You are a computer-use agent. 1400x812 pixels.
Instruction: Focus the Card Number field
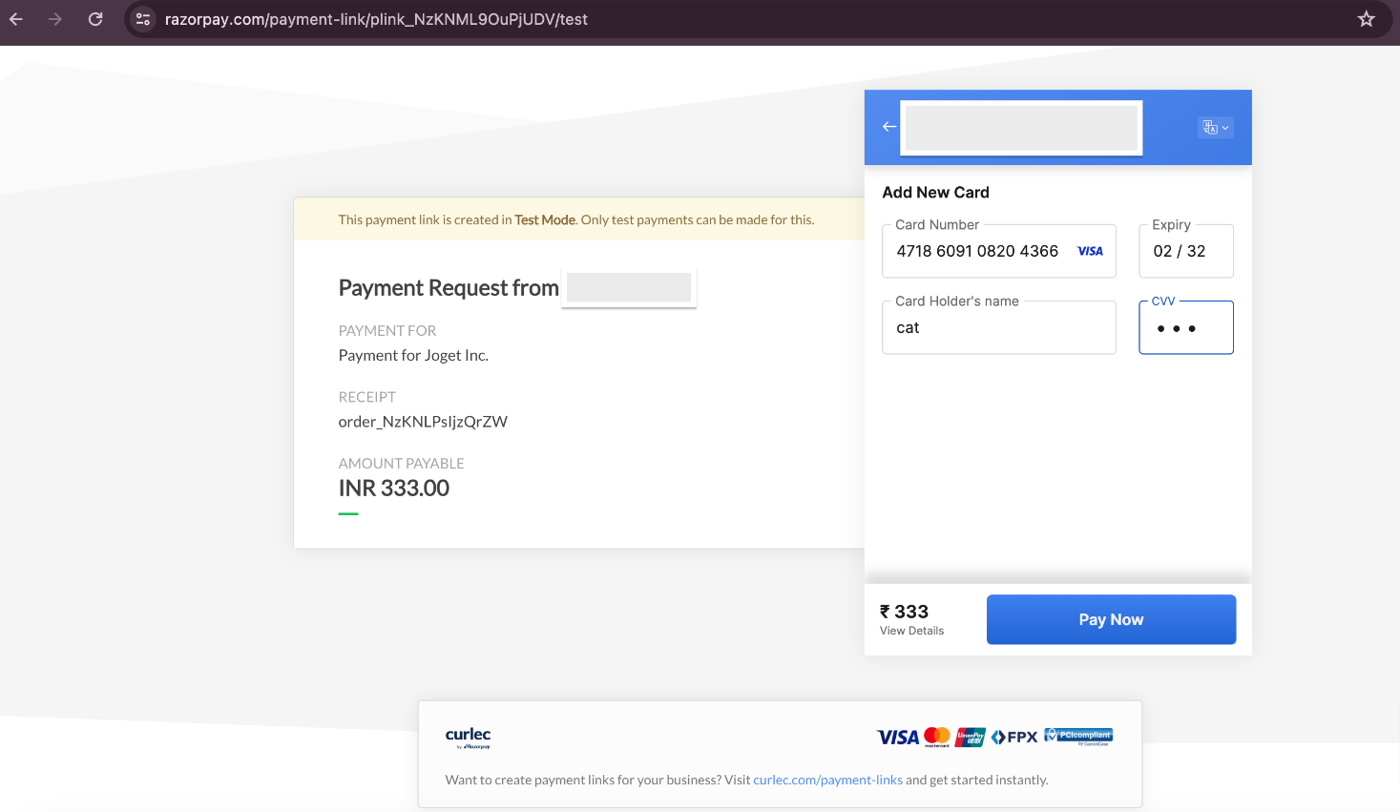point(978,252)
